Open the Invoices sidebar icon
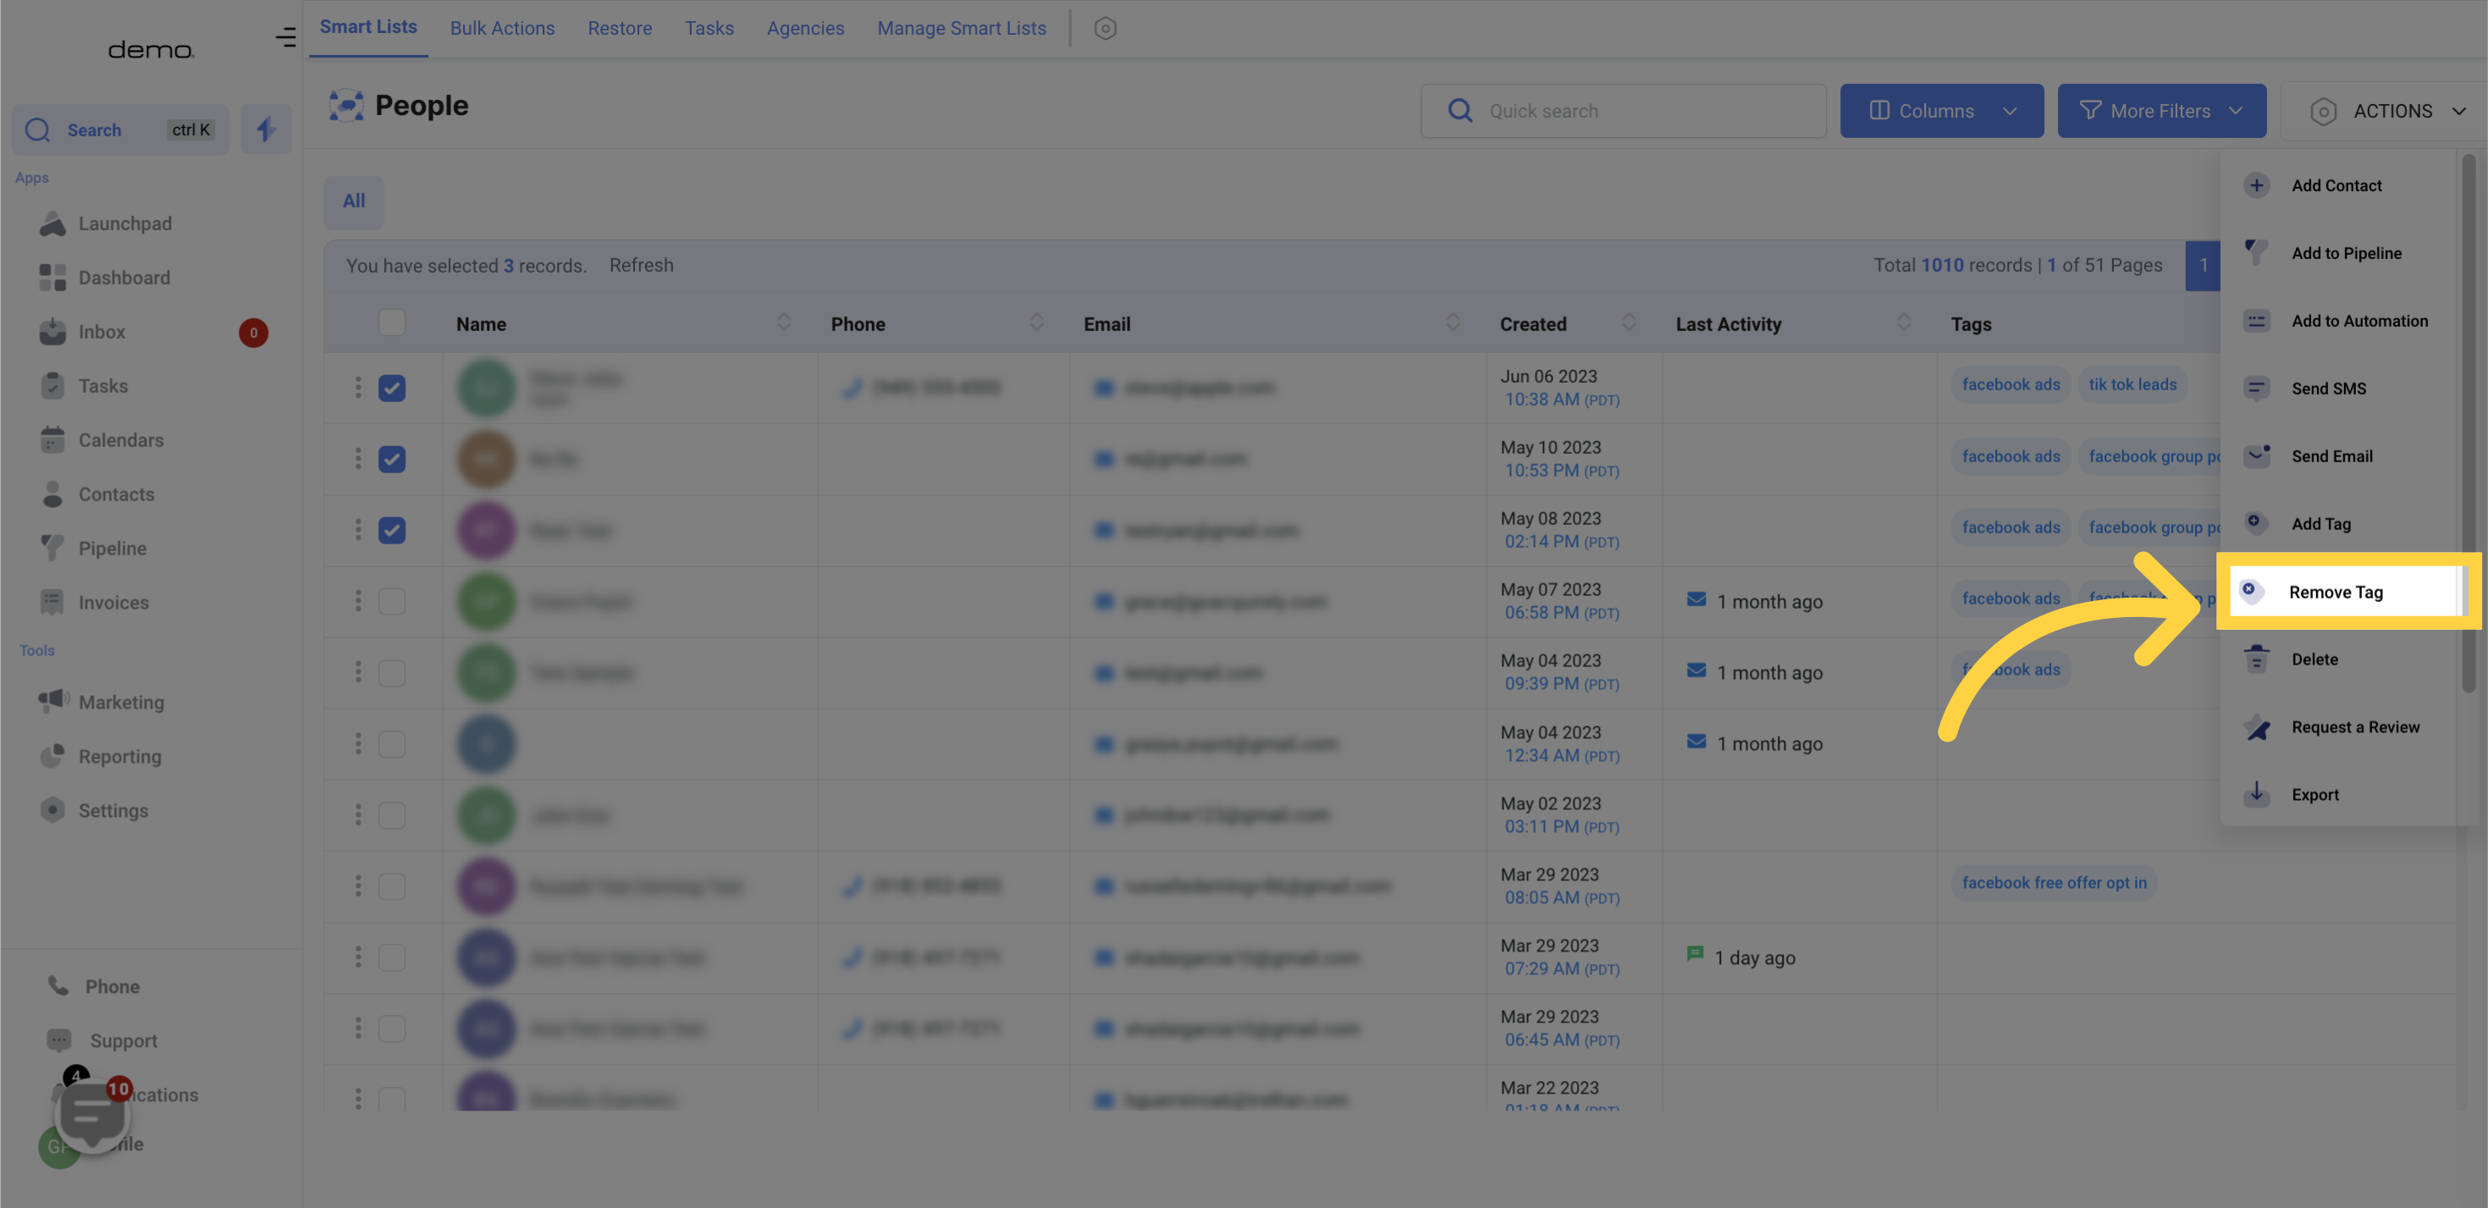 click(53, 603)
